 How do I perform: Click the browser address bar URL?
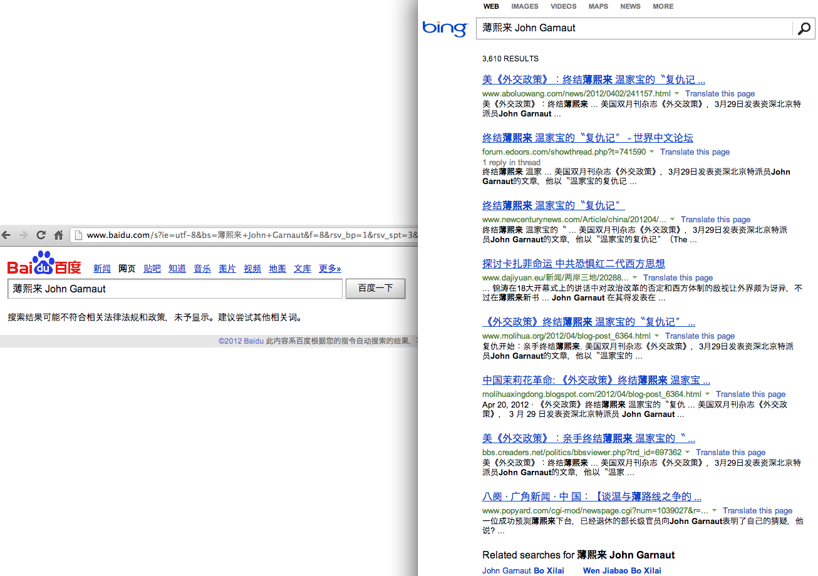coord(251,235)
